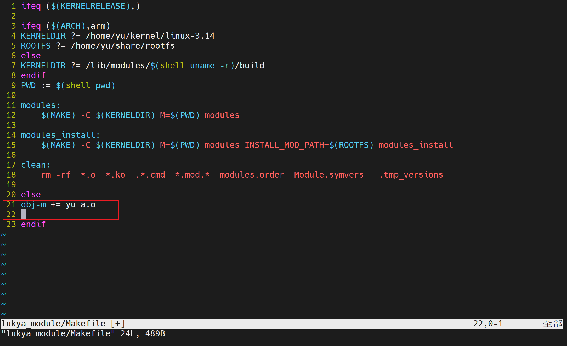Click PWD variable definition on line 9

click(28, 85)
